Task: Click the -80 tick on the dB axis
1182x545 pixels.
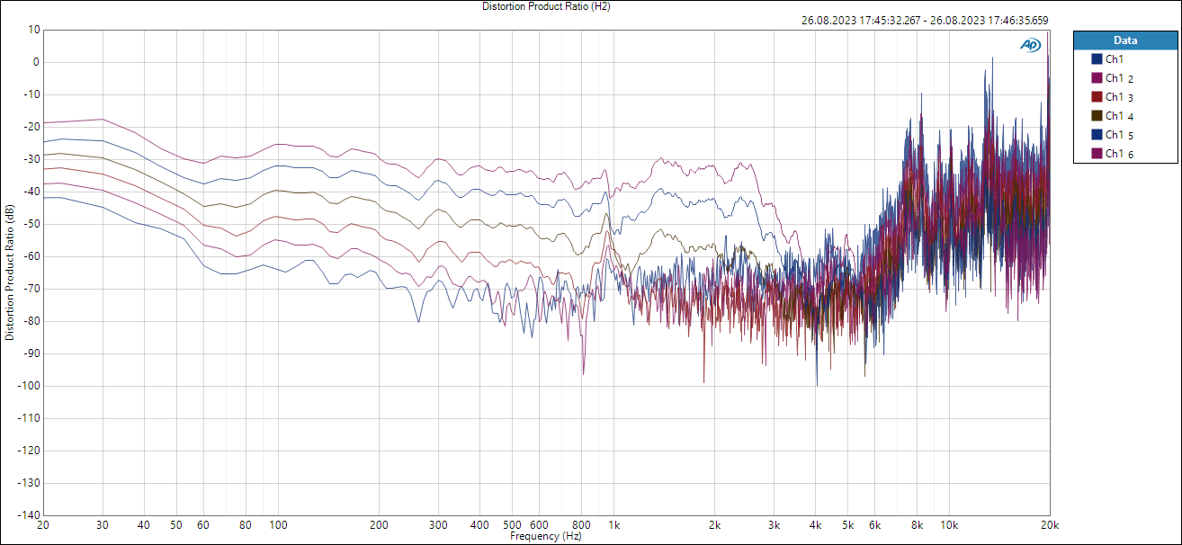Action: pos(31,321)
